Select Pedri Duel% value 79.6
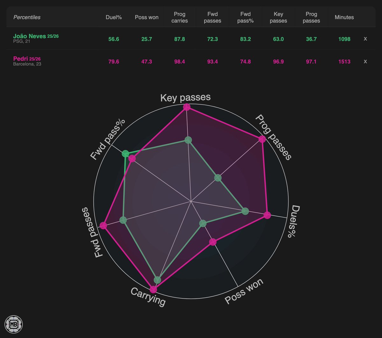Screen dimensions: 382x338 [x=114, y=61]
